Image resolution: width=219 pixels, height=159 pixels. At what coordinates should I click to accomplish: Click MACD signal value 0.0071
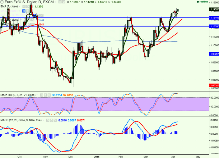pyautogui.click(x=81, y=120)
